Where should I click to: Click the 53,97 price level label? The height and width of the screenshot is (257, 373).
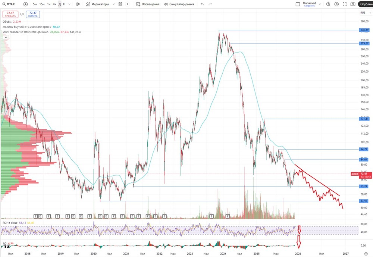pos(364,201)
